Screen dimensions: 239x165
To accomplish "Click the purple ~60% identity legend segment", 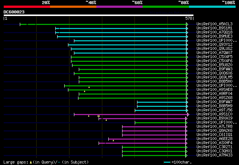I will tap(119, 7).
